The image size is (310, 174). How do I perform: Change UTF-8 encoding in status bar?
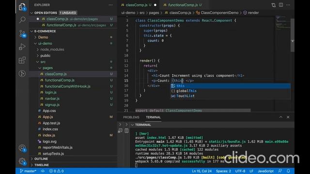tap(240, 171)
